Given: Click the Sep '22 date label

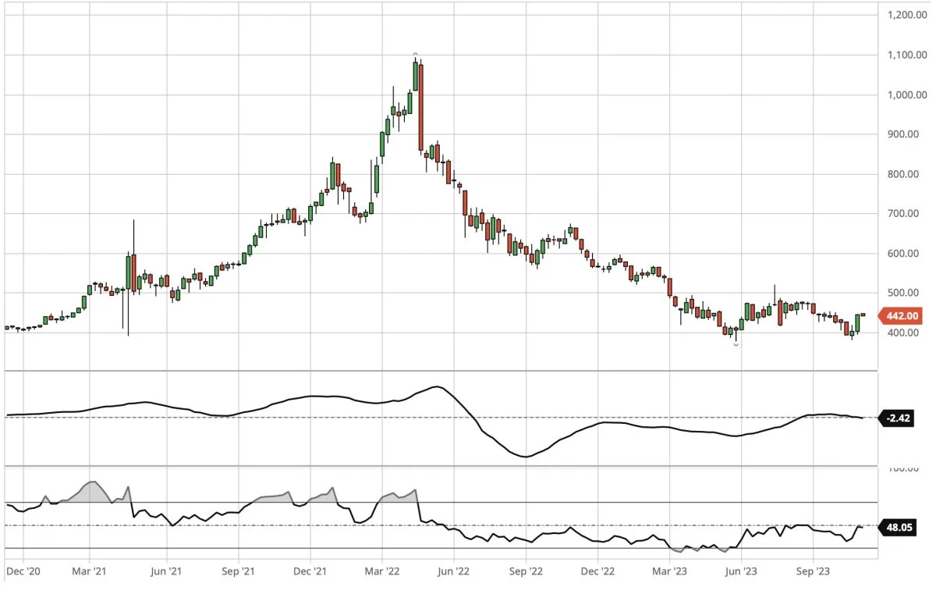Looking at the screenshot, I should pos(526,571).
